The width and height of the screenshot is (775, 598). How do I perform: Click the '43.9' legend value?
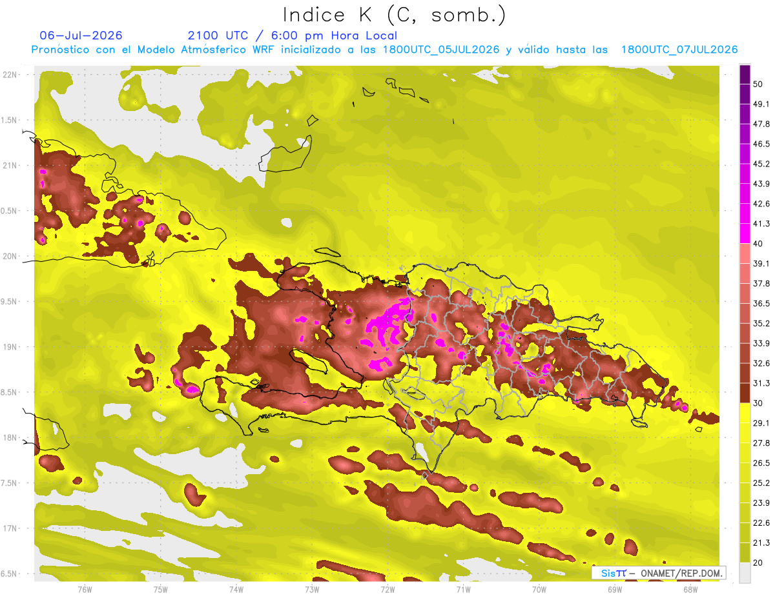(762, 184)
